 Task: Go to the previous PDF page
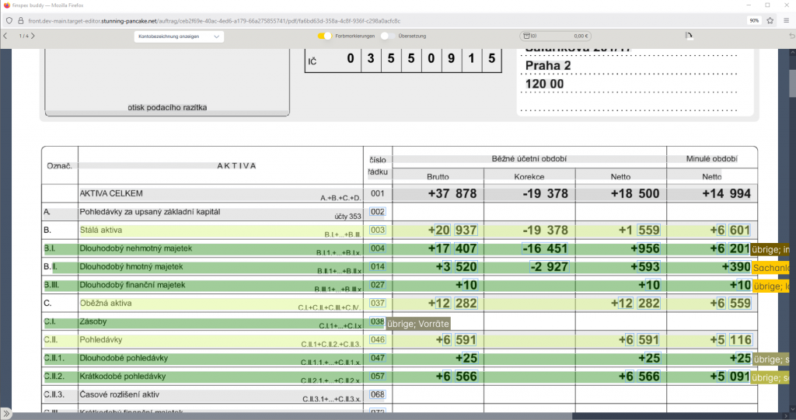5,36
